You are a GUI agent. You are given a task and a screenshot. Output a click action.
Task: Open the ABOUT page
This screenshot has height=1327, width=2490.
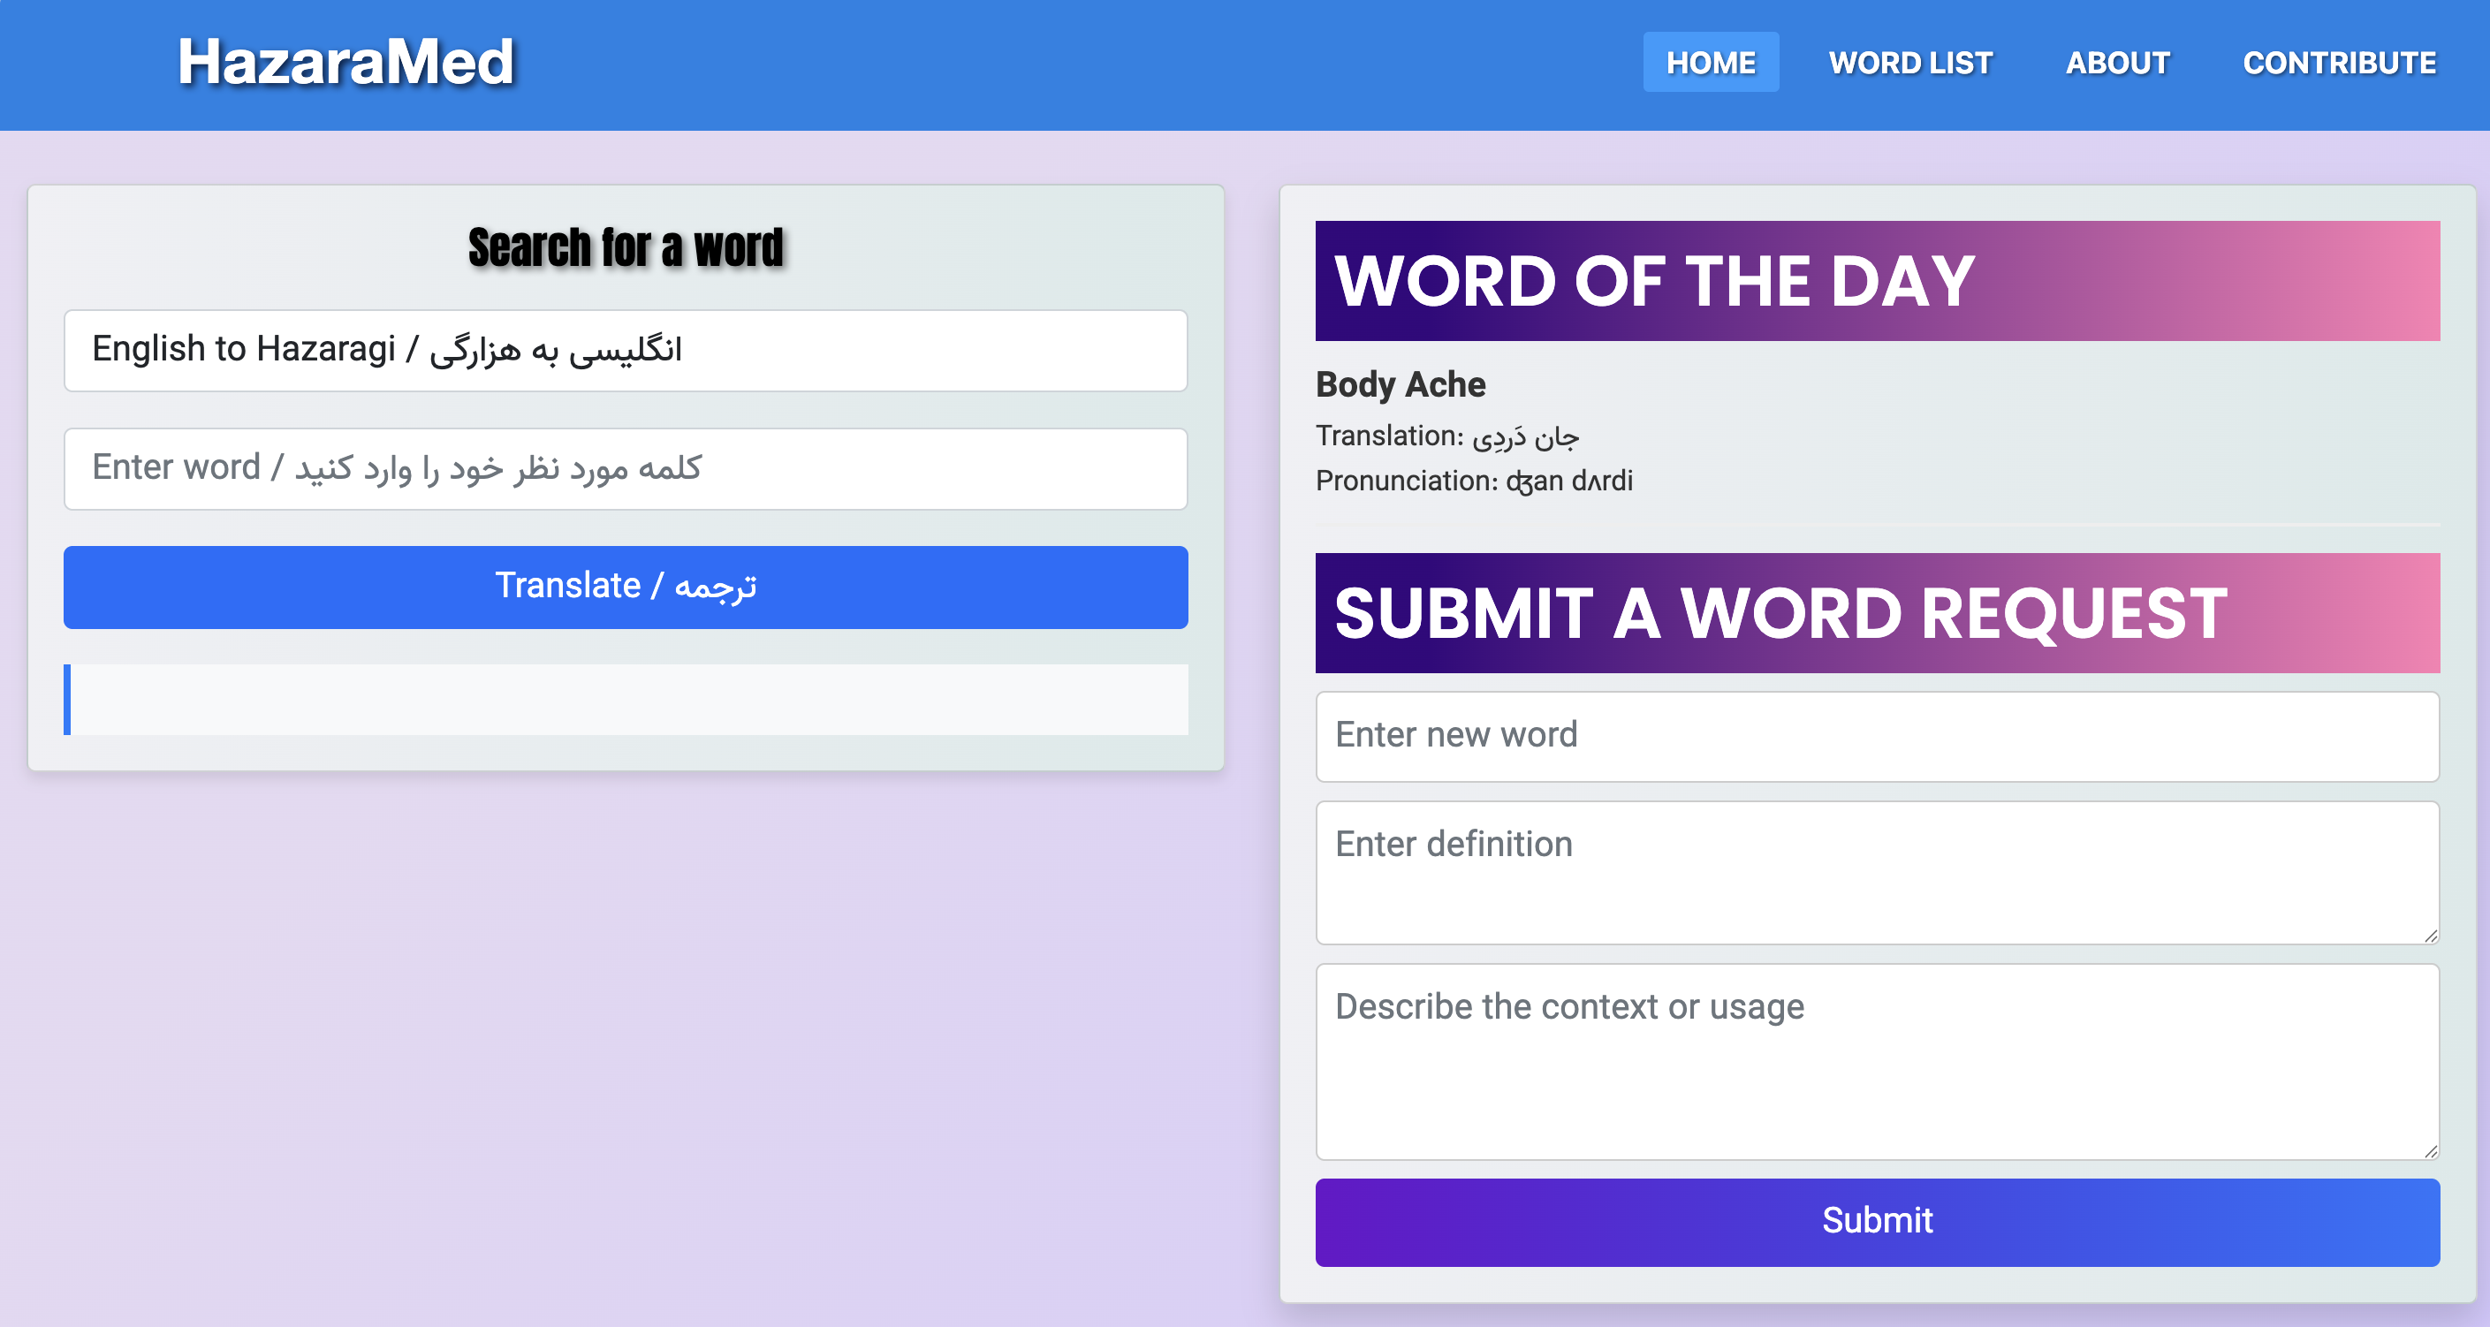pyautogui.click(x=2117, y=63)
